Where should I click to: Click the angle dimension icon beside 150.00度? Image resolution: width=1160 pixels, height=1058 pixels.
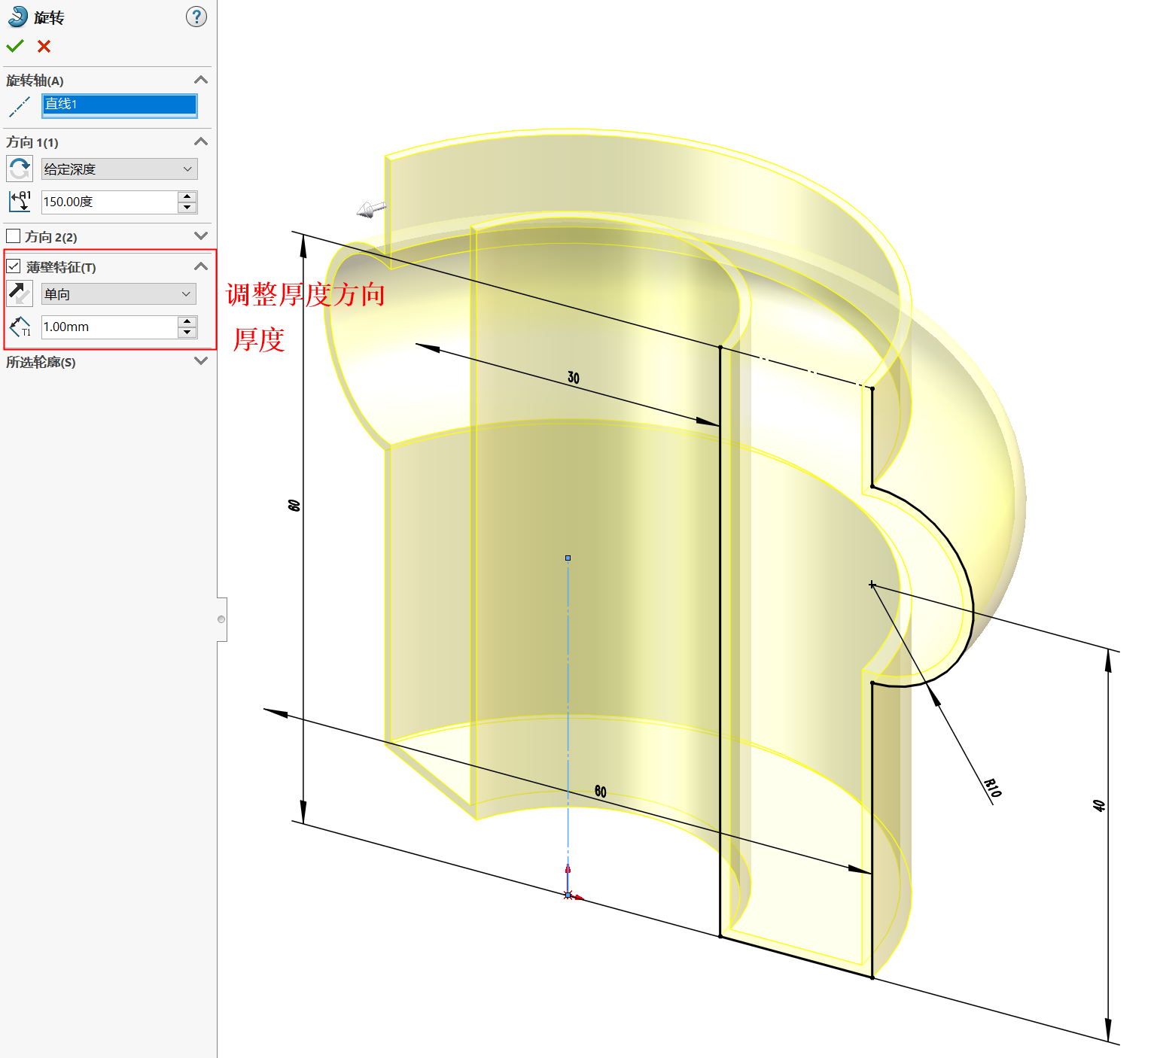point(20,202)
